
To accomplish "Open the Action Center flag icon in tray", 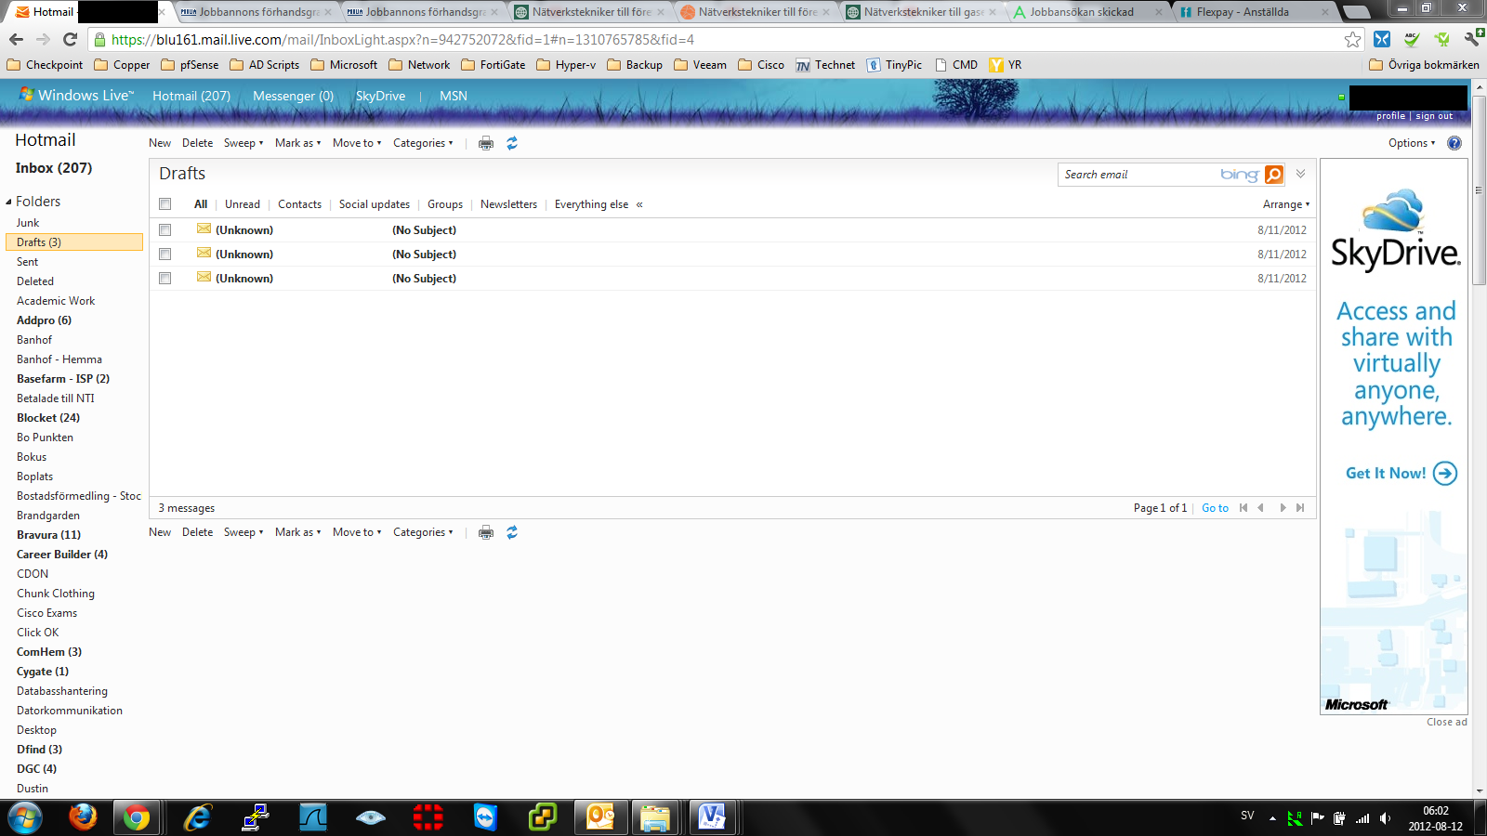I will pos(1317,818).
